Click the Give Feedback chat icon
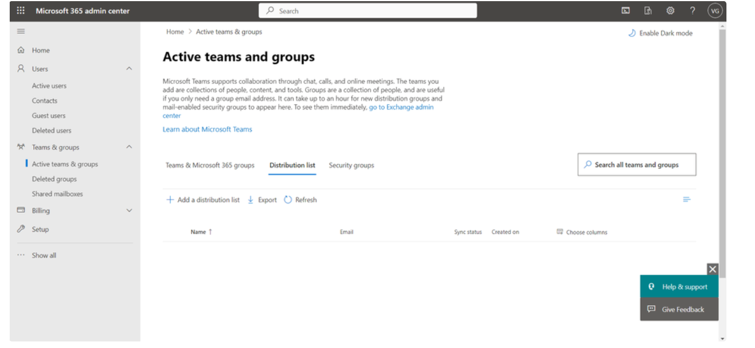 click(x=652, y=309)
